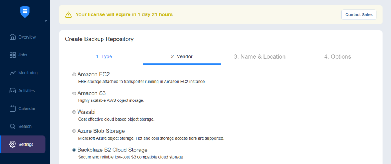Open Settings via gear icon
Image resolution: width=391 pixels, height=164 pixels.
(x=13, y=144)
